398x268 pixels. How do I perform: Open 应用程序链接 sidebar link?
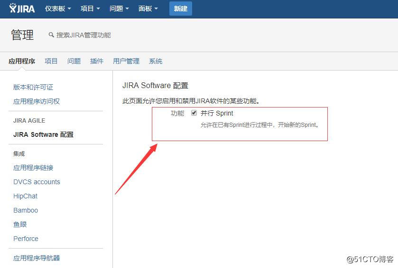[x=33, y=168]
